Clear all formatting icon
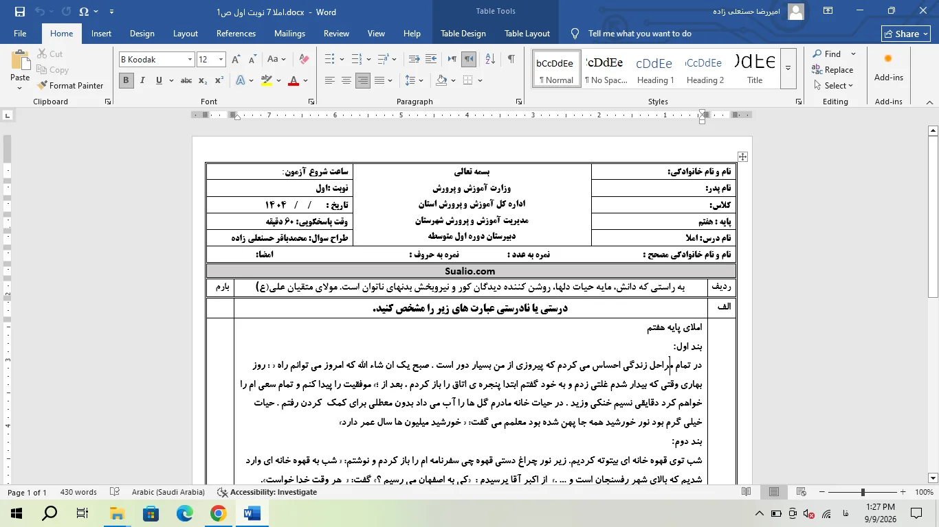939x527 pixels. point(304,59)
